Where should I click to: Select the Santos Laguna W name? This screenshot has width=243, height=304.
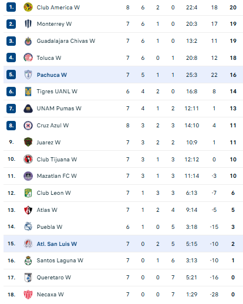click(60, 261)
